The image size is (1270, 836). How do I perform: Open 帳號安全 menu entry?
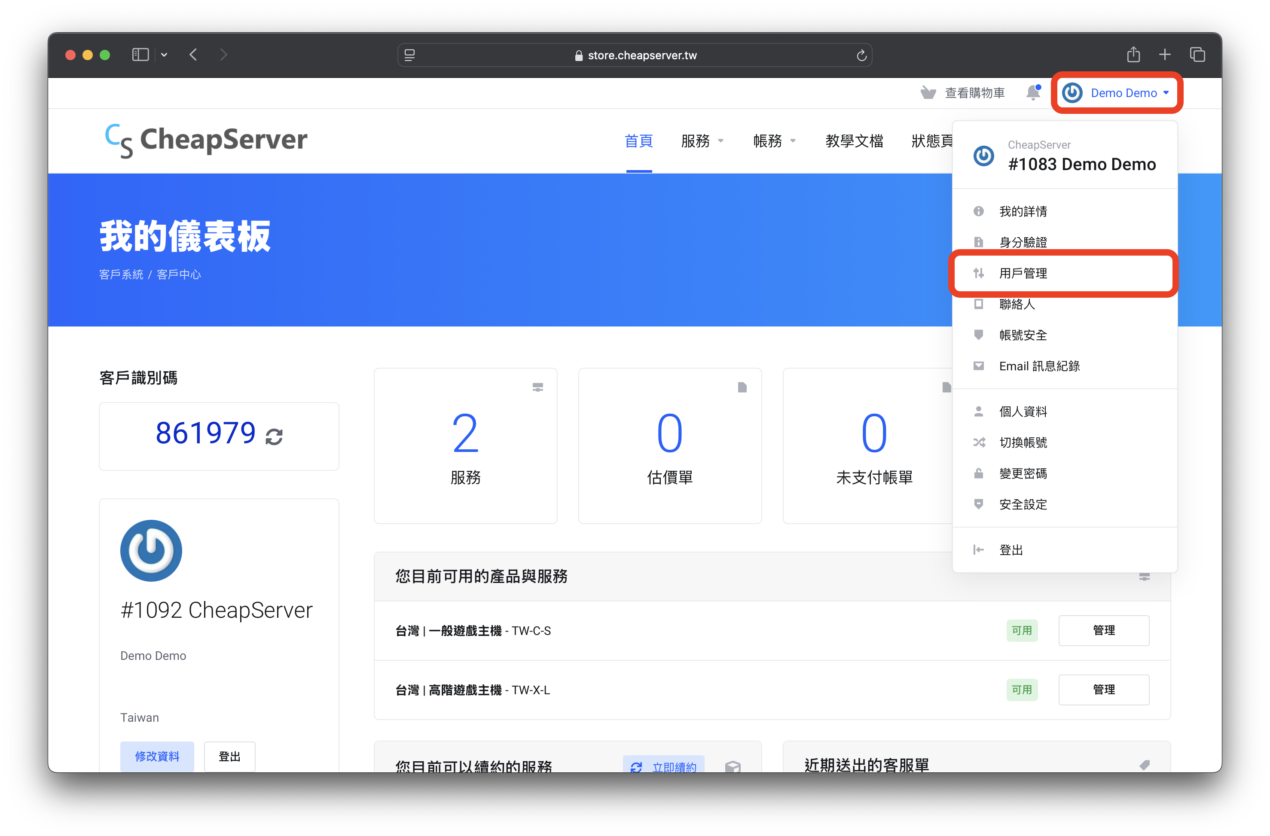(x=1023, y=335)
